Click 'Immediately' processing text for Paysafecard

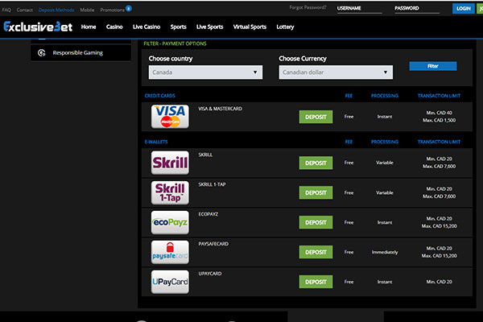pyautogui.click(x=385, y=252)
